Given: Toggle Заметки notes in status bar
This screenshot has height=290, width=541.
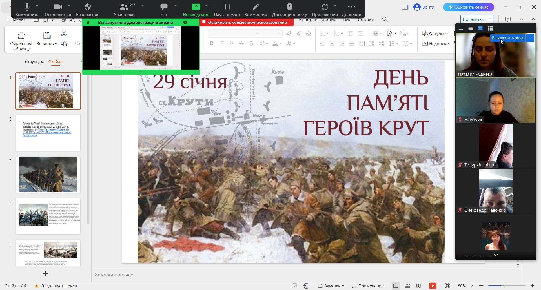Looking at the screenshot, I should point(331,286).
